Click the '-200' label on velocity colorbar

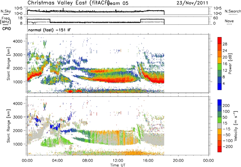tap(227, 147)
